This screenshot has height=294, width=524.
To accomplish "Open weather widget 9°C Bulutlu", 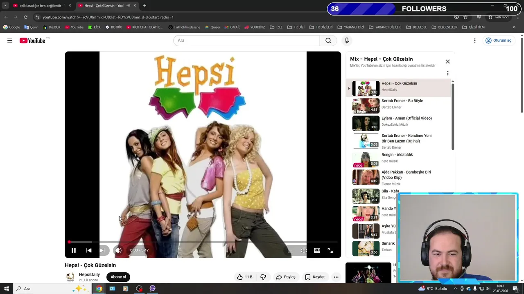I will (x=433, y=289).
